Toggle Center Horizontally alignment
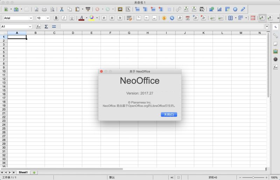Image resolution: width=280 pixels, height=180 pixels. pyautogui.click(x=112, y=18)
